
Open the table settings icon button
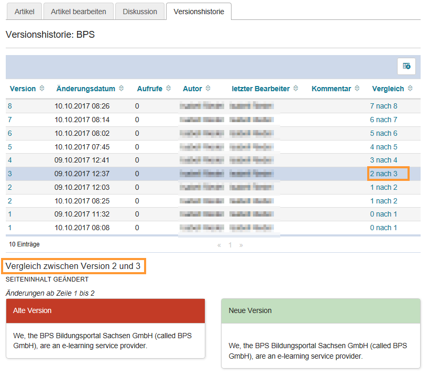406,66
